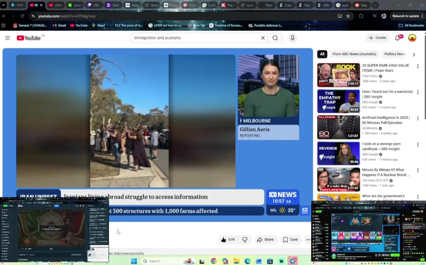Image resolution: width=426 pixels, height=265 pixels.
Task: Open Chrome extensions puzzle icon
Action: pos(361,16)
